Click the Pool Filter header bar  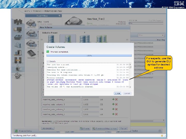(43, 16)
